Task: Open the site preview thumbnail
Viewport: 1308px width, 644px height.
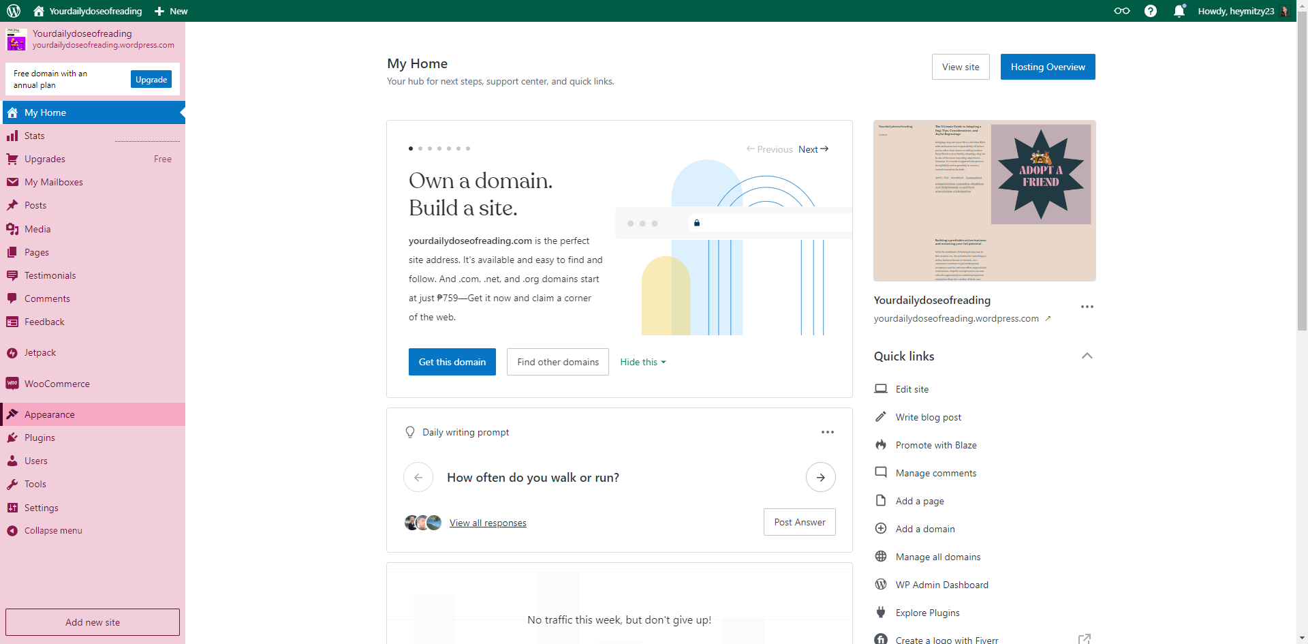Action: [984, 200]
